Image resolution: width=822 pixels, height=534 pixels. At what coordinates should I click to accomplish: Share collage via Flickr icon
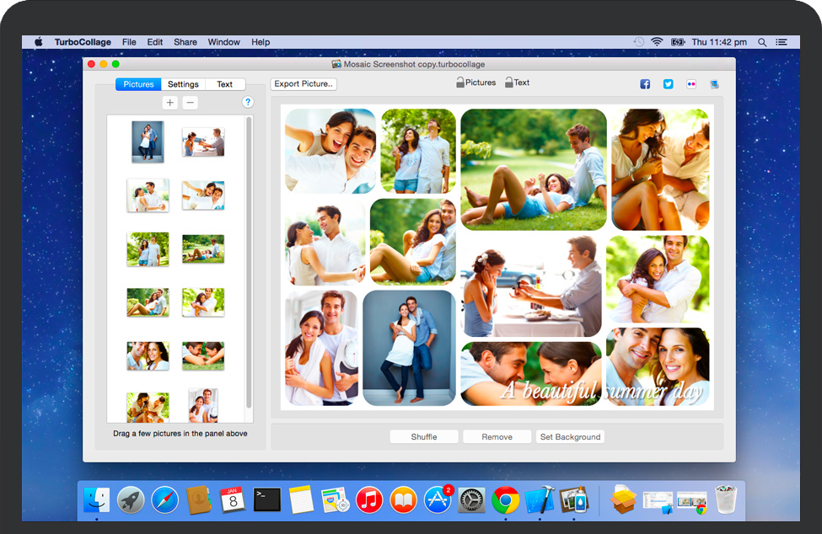[691, 84]
